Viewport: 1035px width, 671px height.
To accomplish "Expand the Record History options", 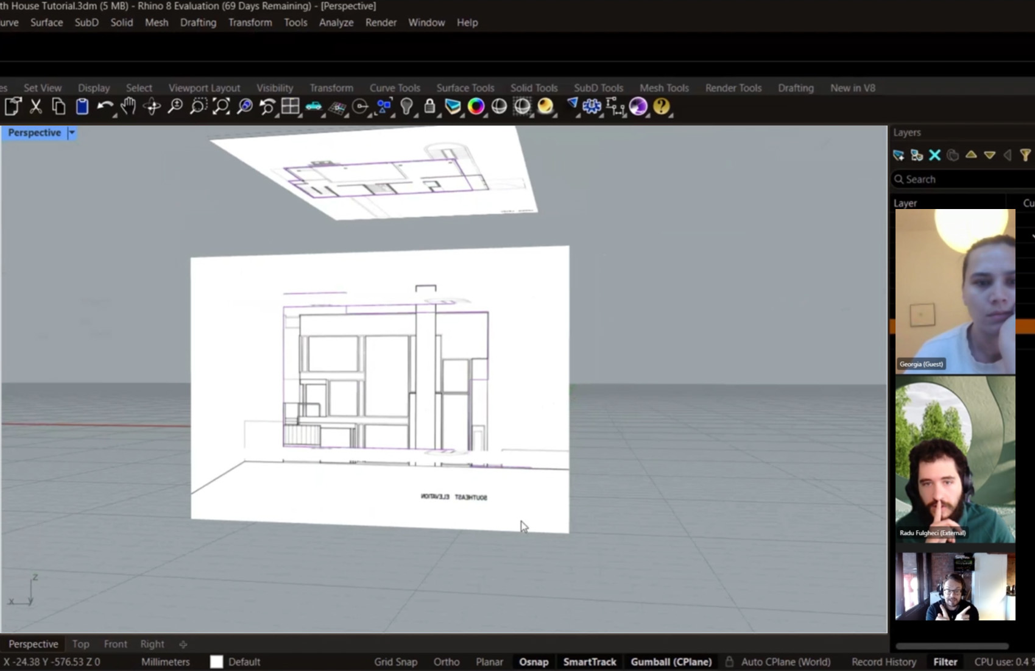I will pos(883,661).
